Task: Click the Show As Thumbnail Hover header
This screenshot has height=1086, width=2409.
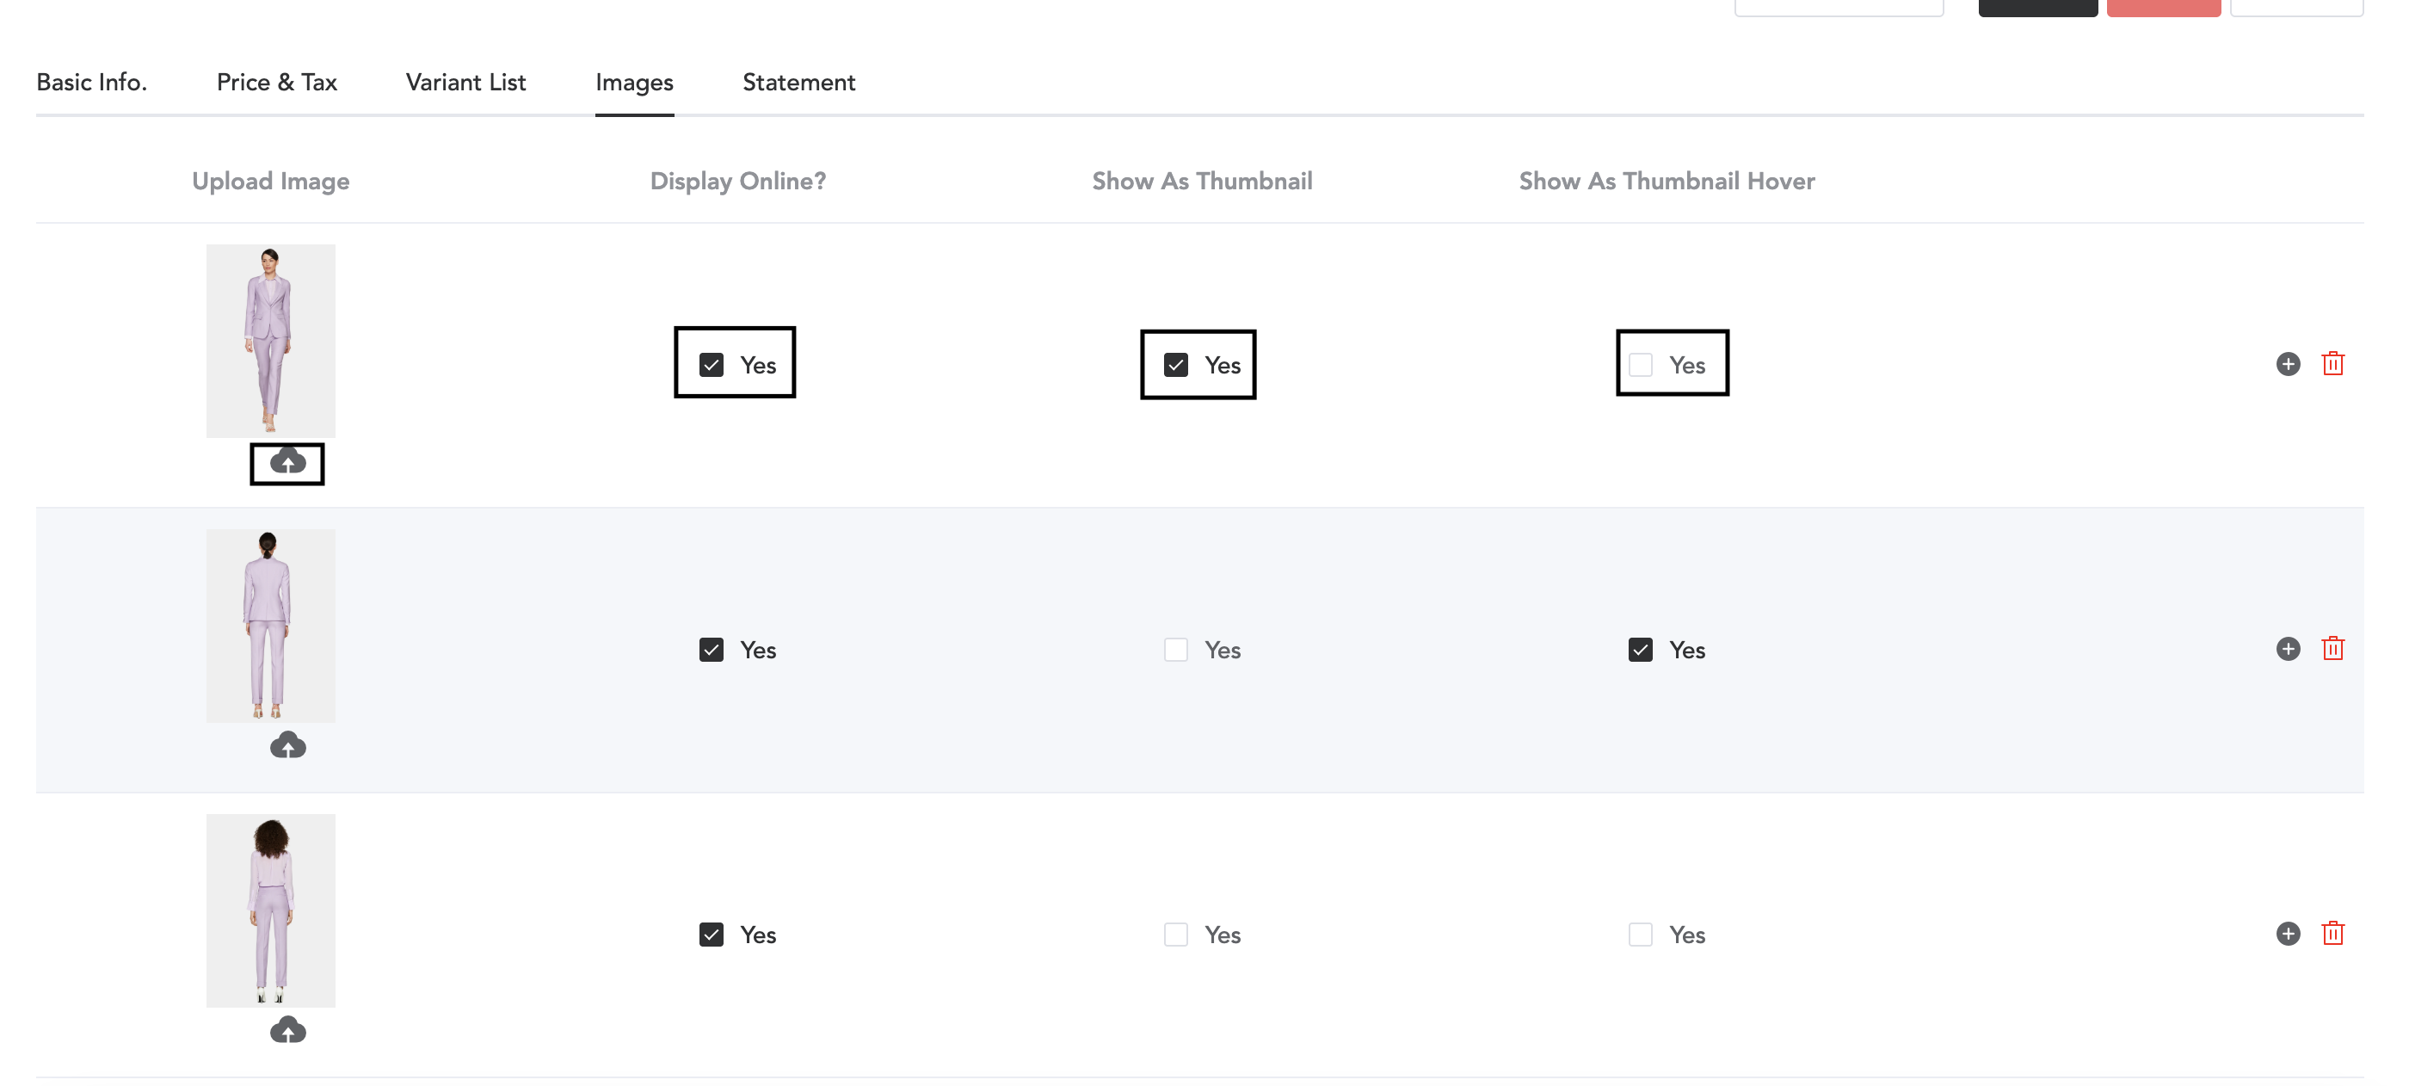Action: tap(1667, 181)
